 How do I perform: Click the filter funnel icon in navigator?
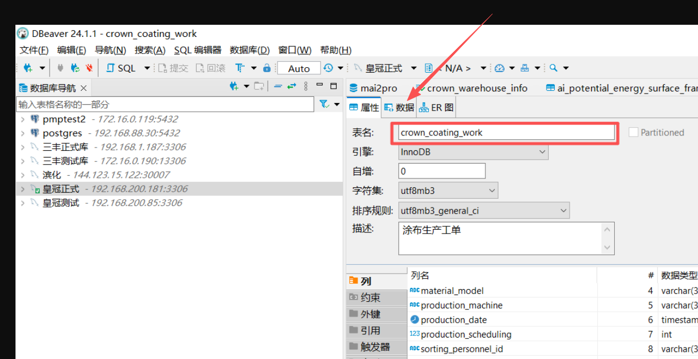point(324,104)
